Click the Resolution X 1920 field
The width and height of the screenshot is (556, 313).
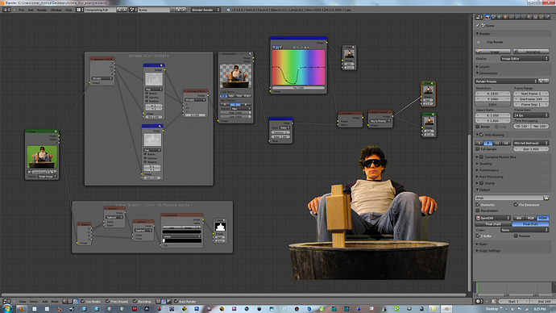click(493, 94)
